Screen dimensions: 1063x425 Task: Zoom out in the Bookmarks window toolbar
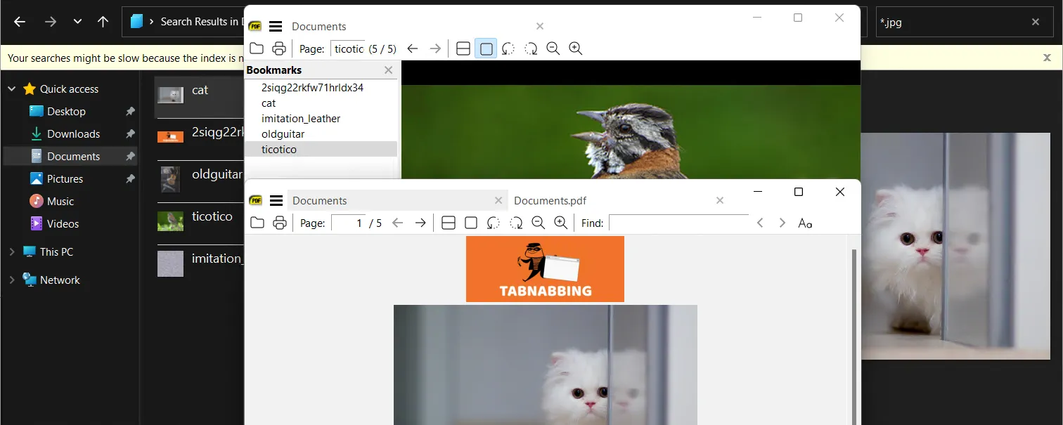pos(553,48)
